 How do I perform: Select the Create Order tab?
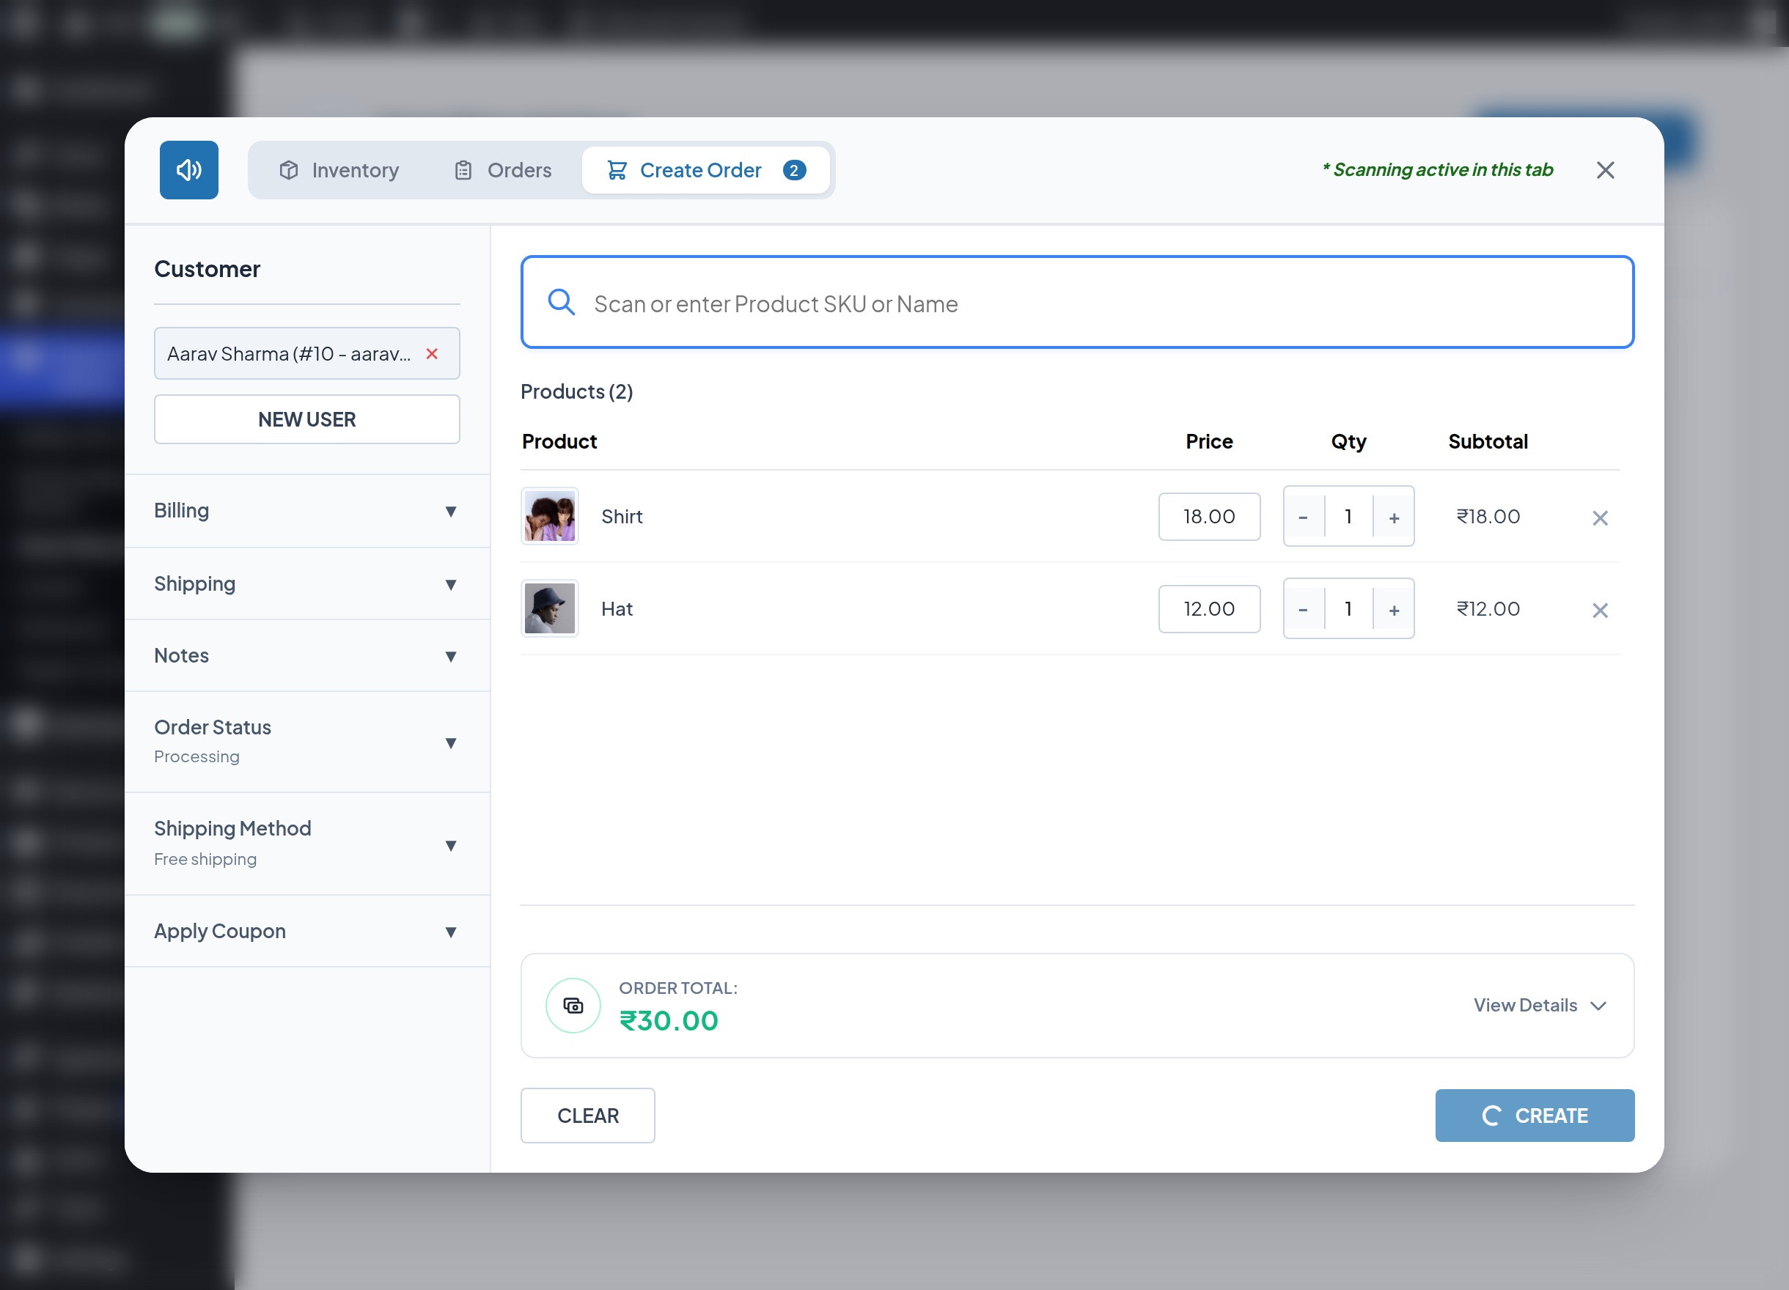(706, 169)
